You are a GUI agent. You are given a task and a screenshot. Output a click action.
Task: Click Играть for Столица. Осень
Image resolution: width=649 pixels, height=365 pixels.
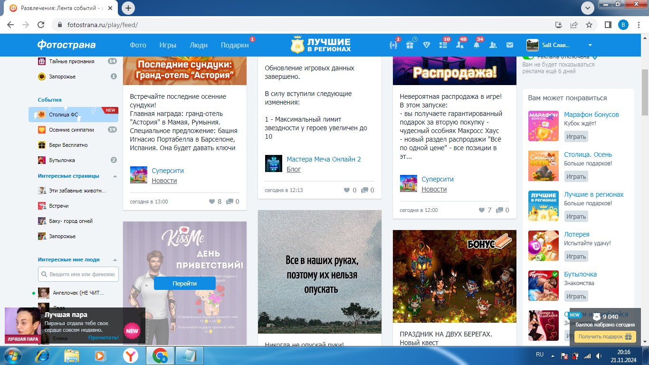(x=576, y=176)
